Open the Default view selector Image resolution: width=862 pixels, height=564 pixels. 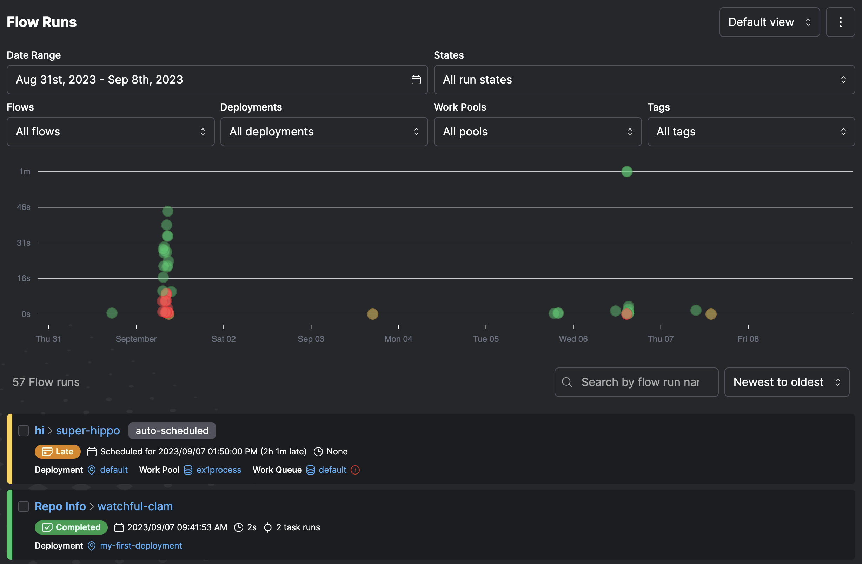[769, 22]
